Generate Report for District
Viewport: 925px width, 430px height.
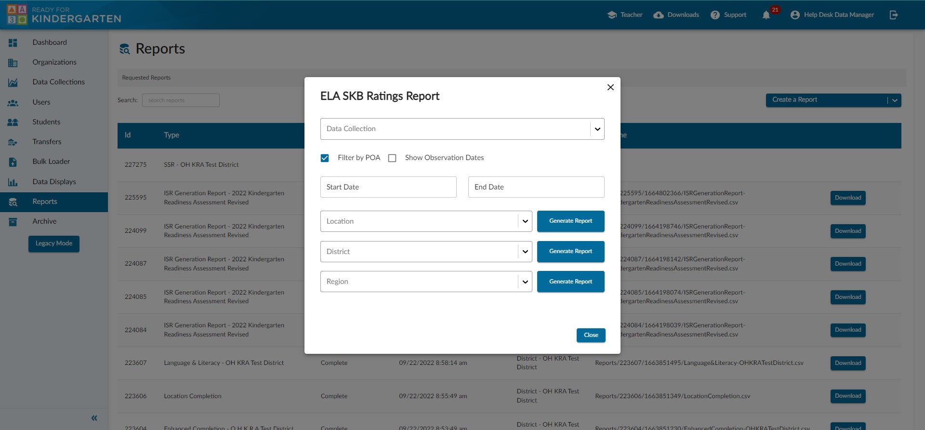tap(570, 252)
